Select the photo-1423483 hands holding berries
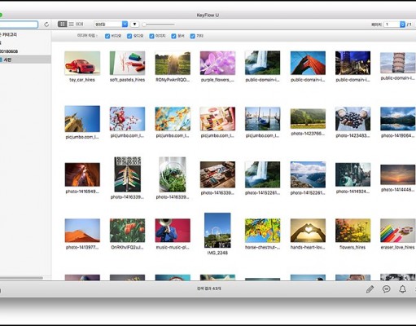The height and width of the screenshot is (326, 416). [x=353, y=119]
